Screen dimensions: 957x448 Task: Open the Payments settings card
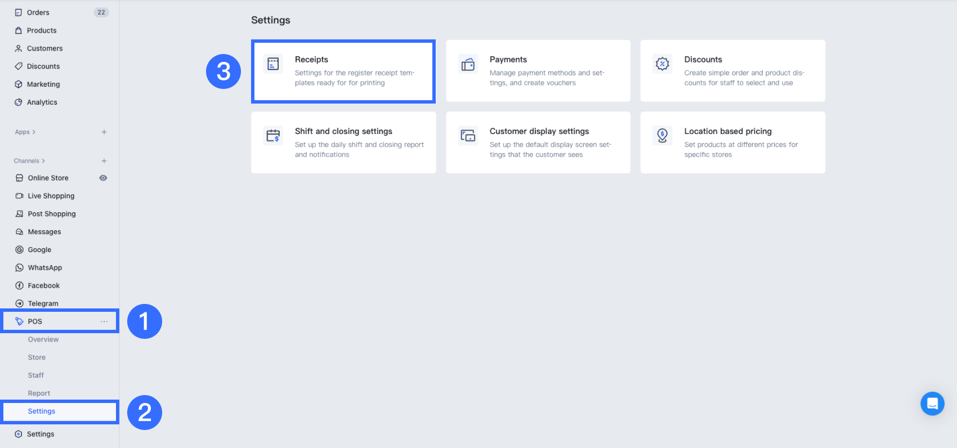(538, 71)
